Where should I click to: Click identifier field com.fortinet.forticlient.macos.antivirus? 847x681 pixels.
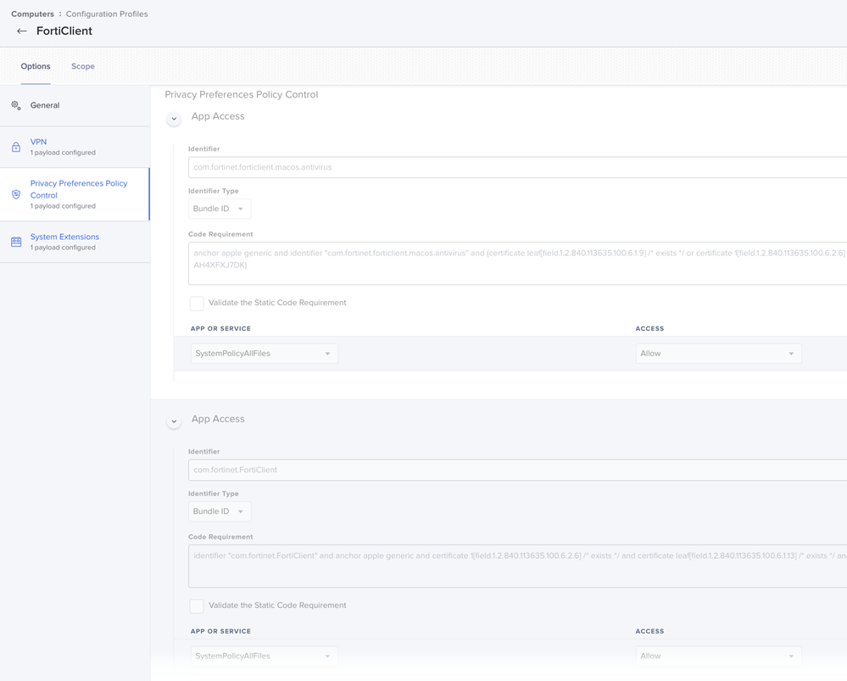click(x=517, y=167)
